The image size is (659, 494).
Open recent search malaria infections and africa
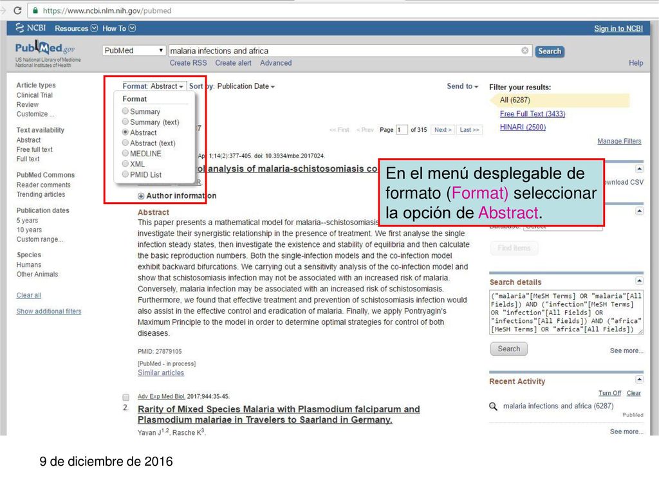click(x=558, y=407)
